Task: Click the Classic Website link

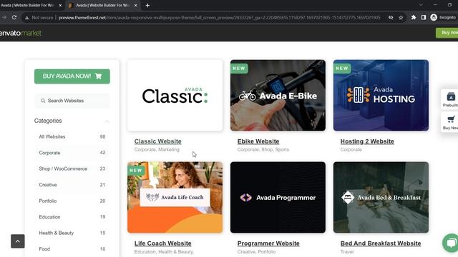Action: tap(157, 141)
